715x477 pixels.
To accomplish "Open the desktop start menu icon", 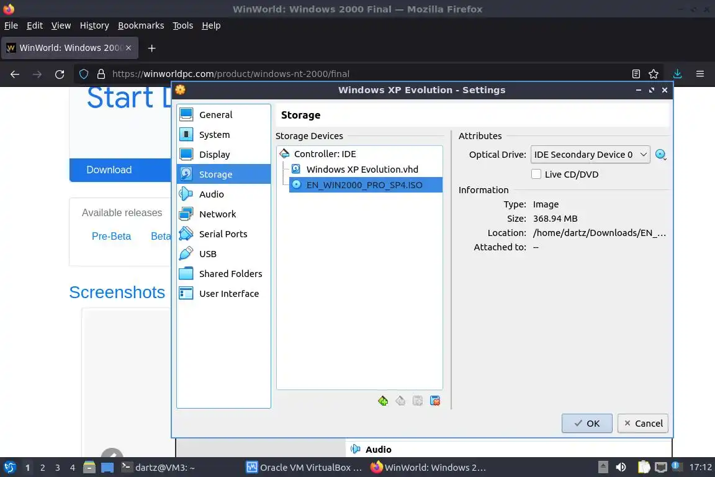I will (x=9, y=467).
